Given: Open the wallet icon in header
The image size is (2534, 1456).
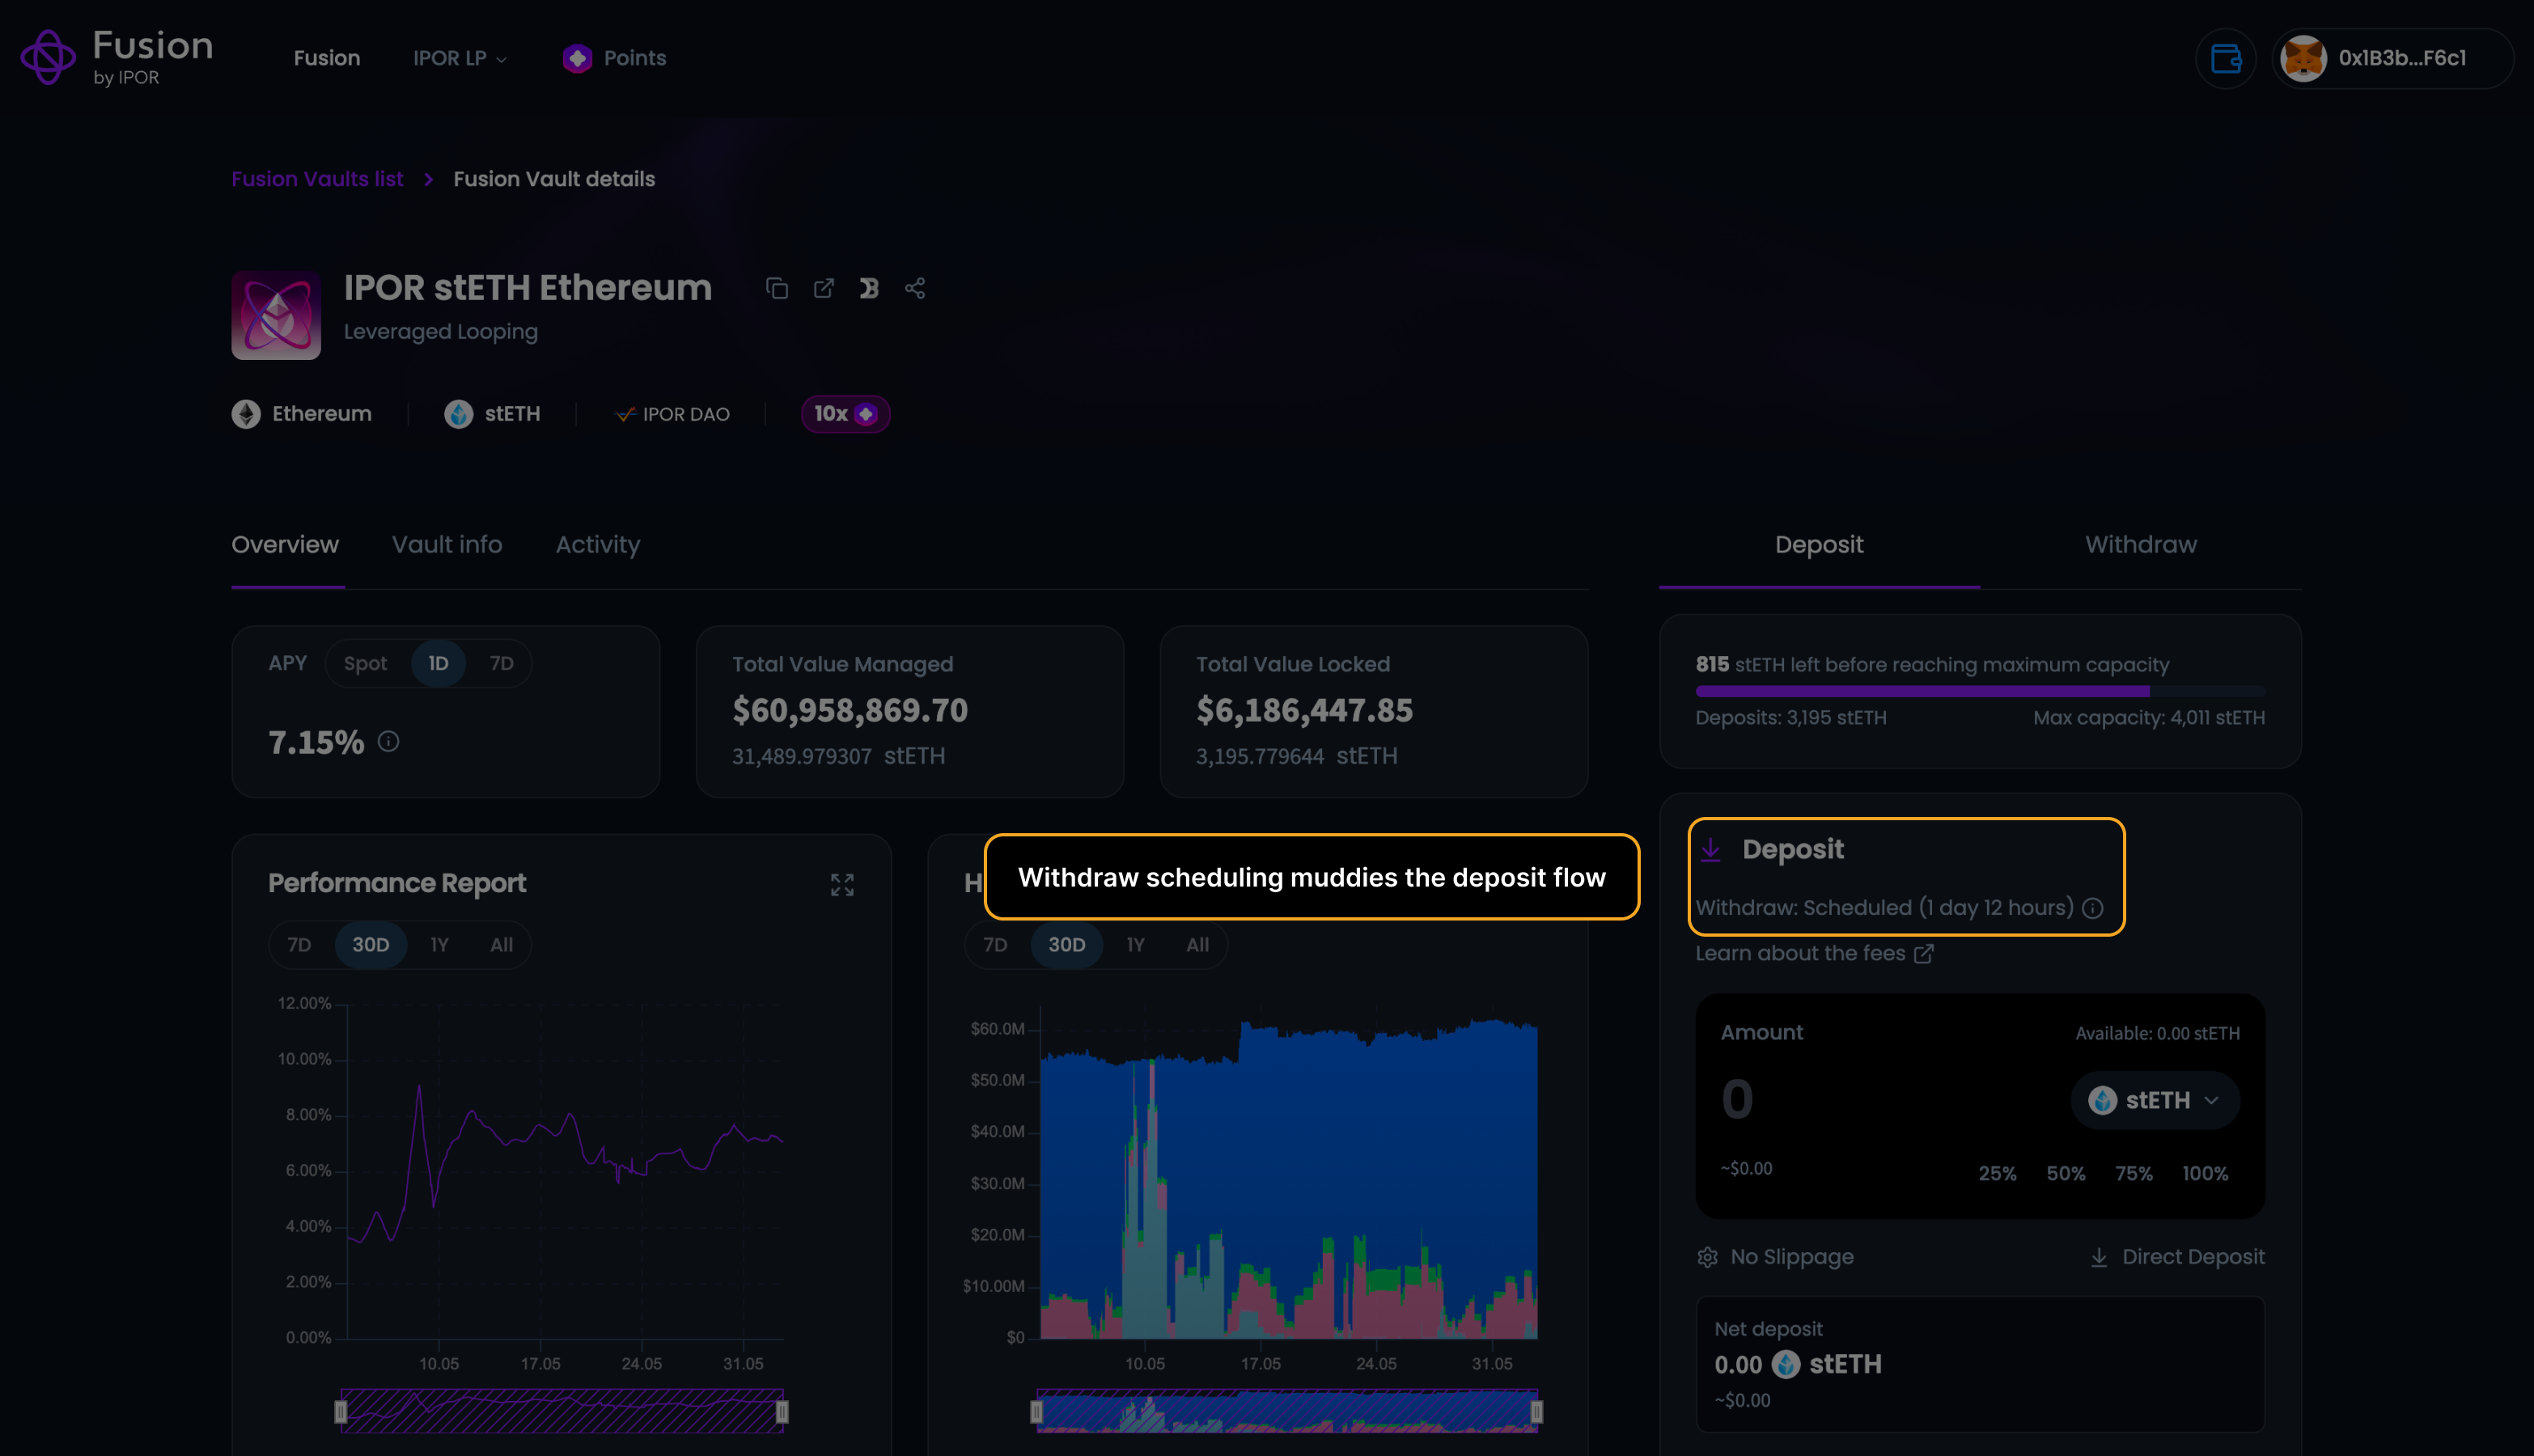Looking at the screenshot, I should 2225,58.
